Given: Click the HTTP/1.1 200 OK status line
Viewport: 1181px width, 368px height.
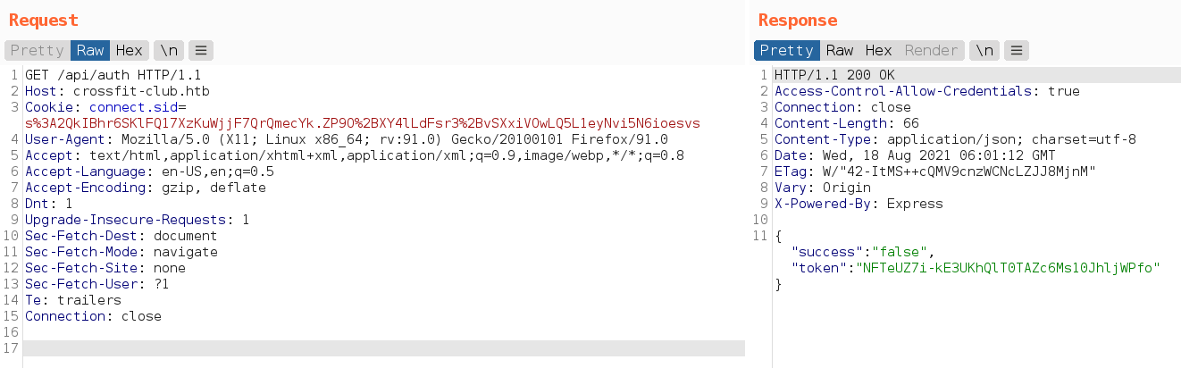Looking at the screenshot, I should (834, 75).
